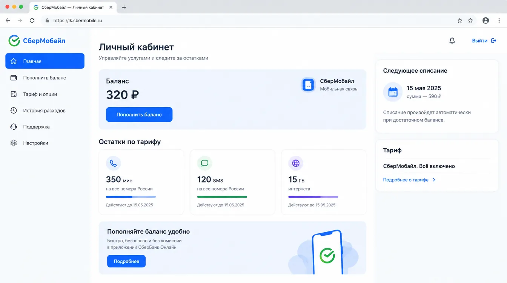This screenshot has width=507, height=283.
Task: Click the phone handset icon on minutes card
Action: click(114, 163)
